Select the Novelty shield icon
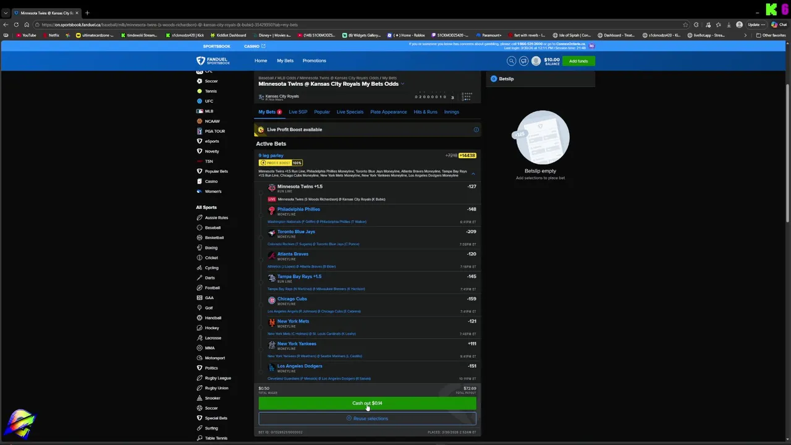This screenshot has height=445, width=791. tap(200, 151)
